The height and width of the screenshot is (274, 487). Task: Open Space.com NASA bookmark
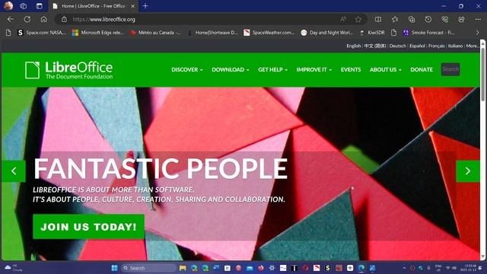(42, 32)
